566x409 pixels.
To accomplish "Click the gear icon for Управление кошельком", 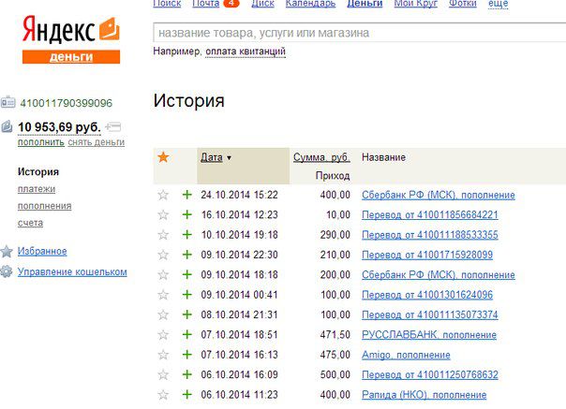I will (7, 271).
